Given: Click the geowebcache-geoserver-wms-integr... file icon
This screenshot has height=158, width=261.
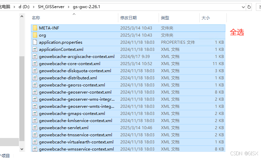Looking at the screenshot, I should tap(35, 99).
